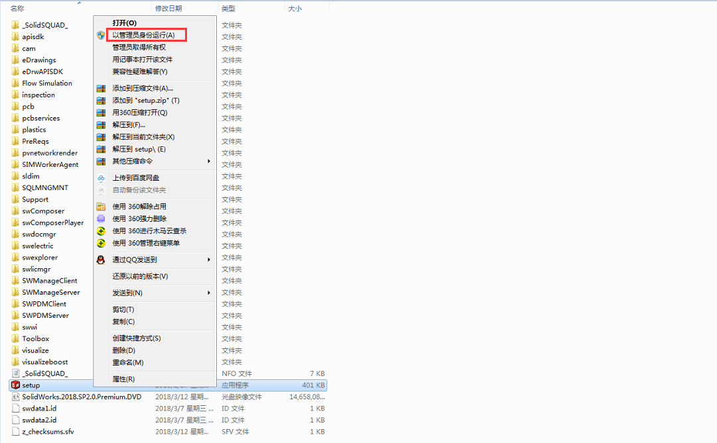Select 以管理员身份运行(A)

pyautogui.click(x=143, y=35)
